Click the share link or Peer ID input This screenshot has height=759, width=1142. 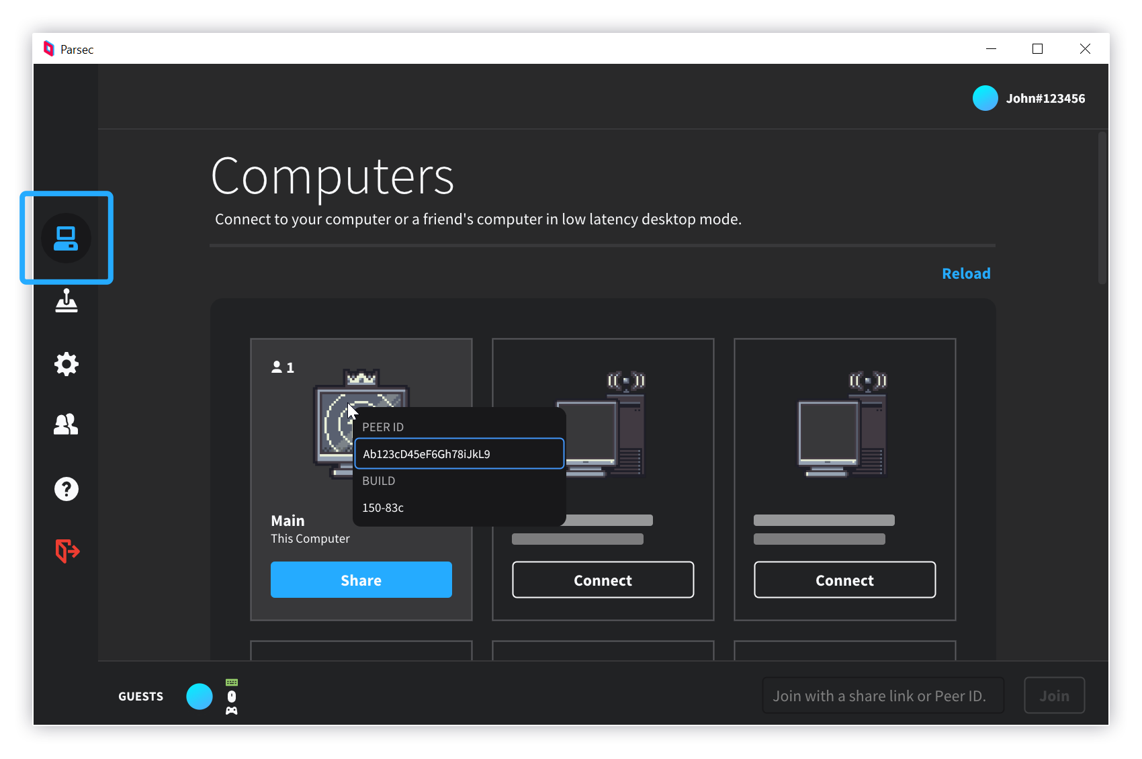pos(883,696)
